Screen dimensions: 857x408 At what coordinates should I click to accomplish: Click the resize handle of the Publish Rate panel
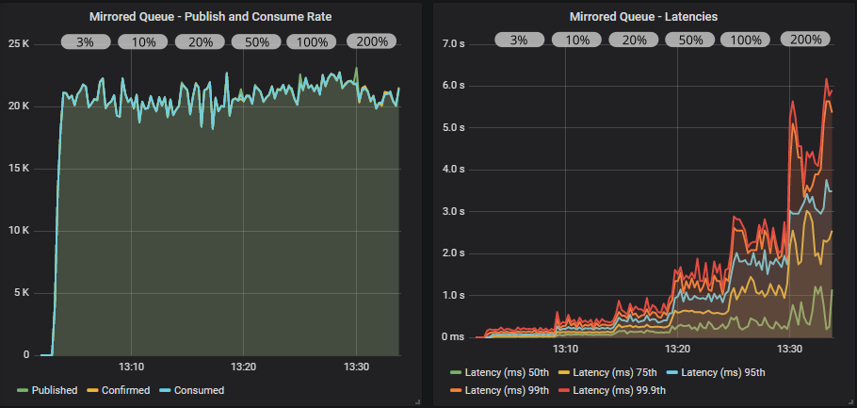pyautogui.click(x=416, y=401)
